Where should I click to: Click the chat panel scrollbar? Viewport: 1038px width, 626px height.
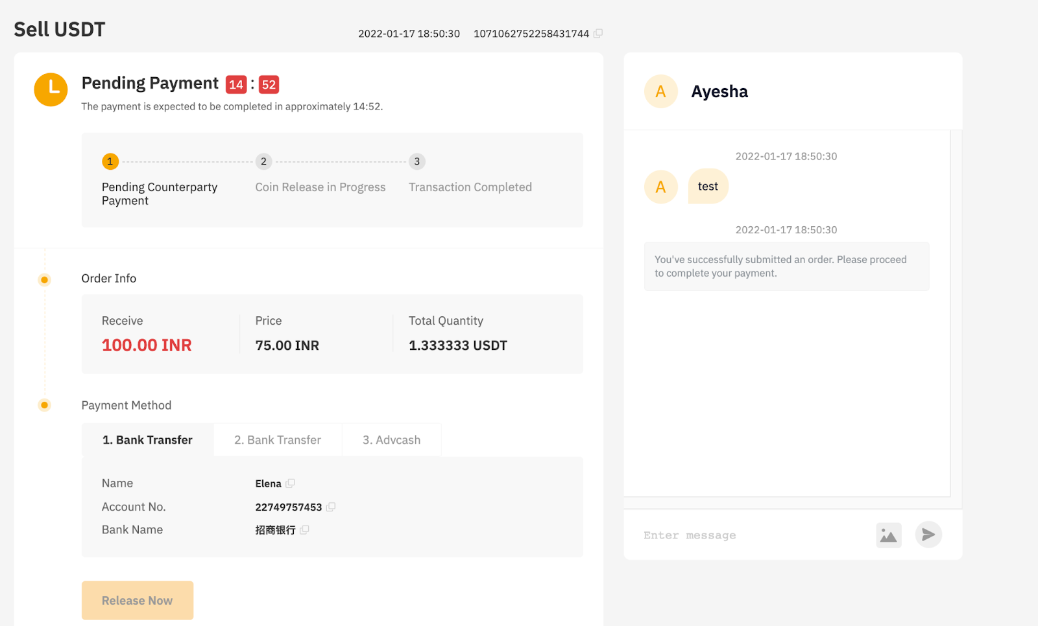(x=956, y=314)
